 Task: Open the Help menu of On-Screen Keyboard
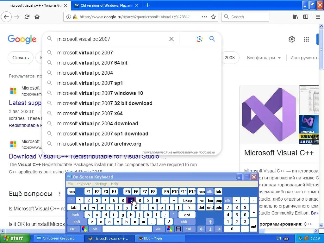click(114, 184)
